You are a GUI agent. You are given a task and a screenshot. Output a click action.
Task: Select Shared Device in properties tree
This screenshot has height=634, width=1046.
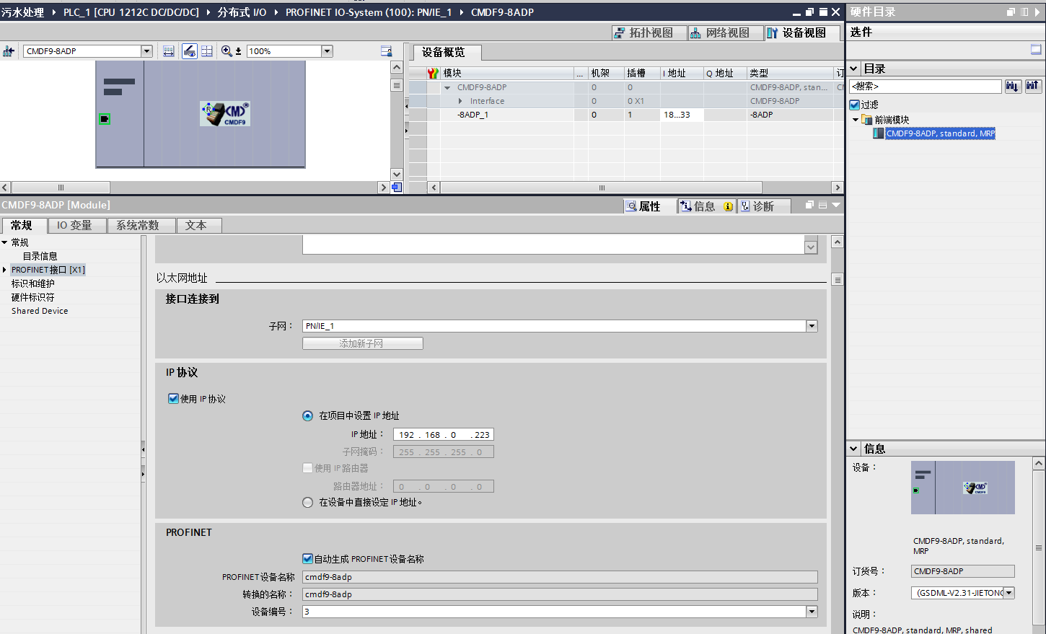[40, 311]
